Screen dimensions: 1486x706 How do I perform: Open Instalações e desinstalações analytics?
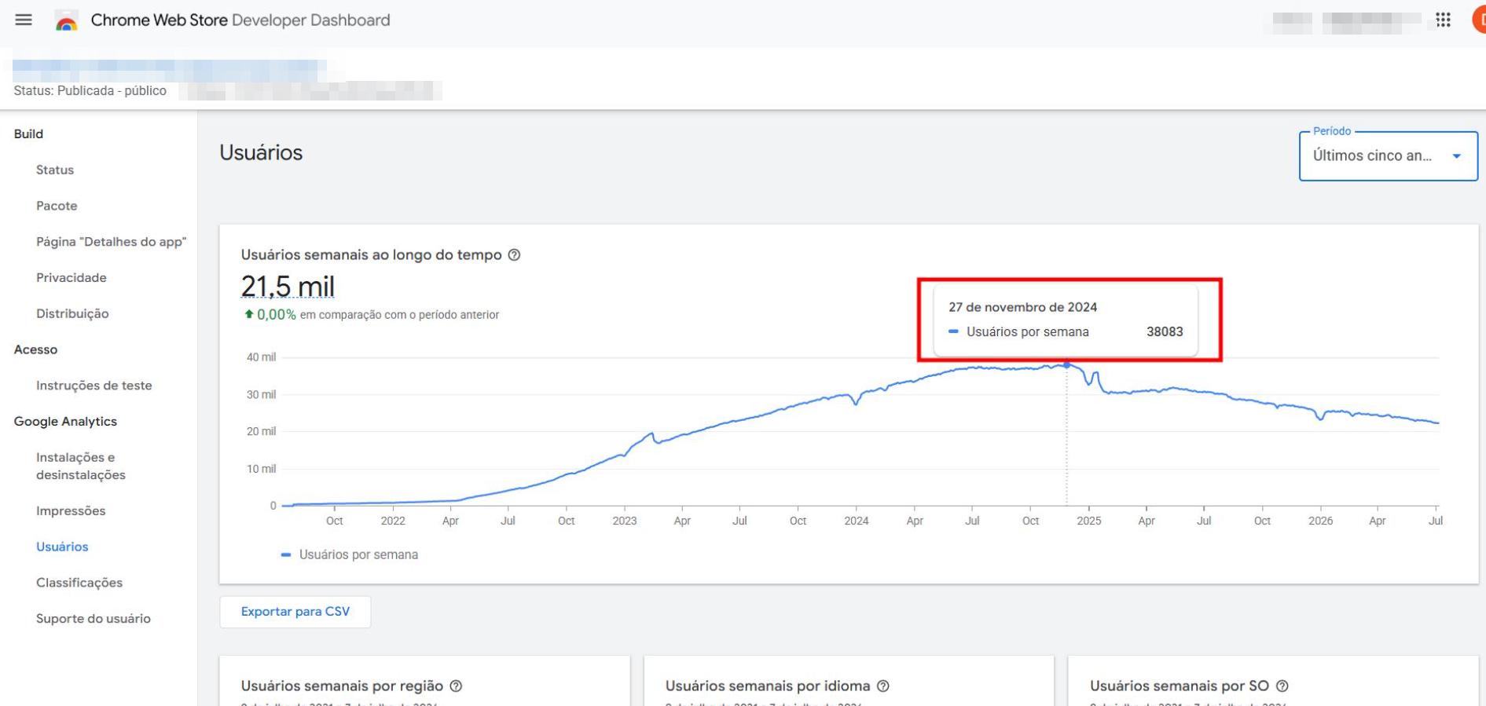click(x=81, y=466)
